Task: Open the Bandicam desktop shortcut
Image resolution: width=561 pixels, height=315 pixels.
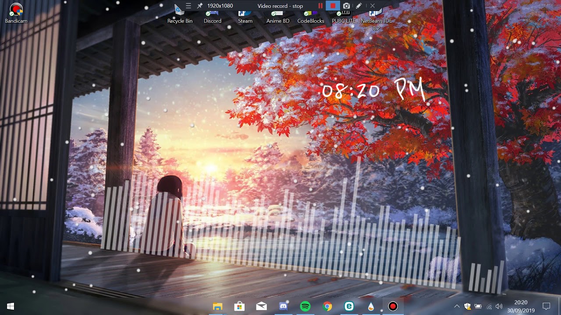Action: click(16, 13)
